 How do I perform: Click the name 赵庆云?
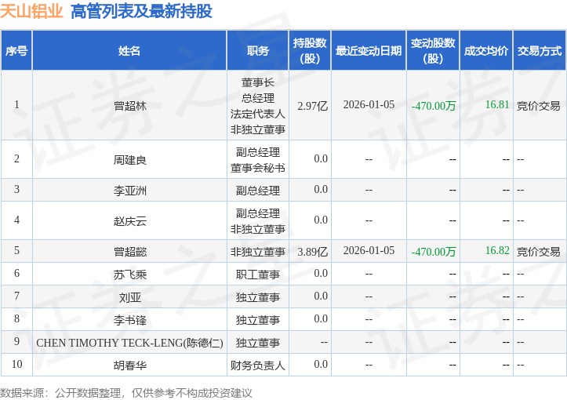[130, 220]
